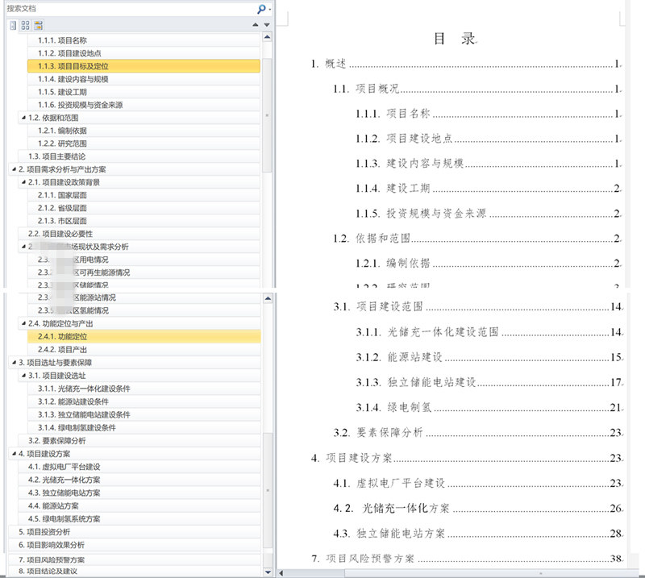Jump to next heading with down arrow icon

(x=267, y=24)
